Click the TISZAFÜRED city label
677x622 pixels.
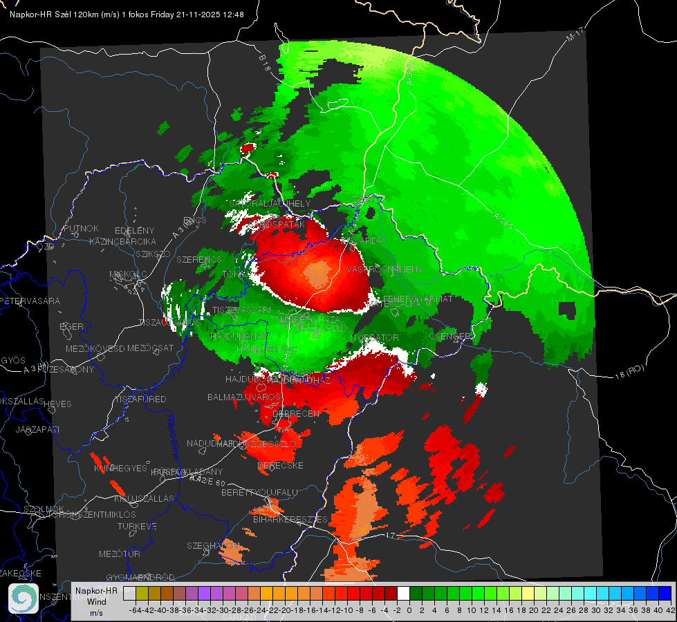140,399
